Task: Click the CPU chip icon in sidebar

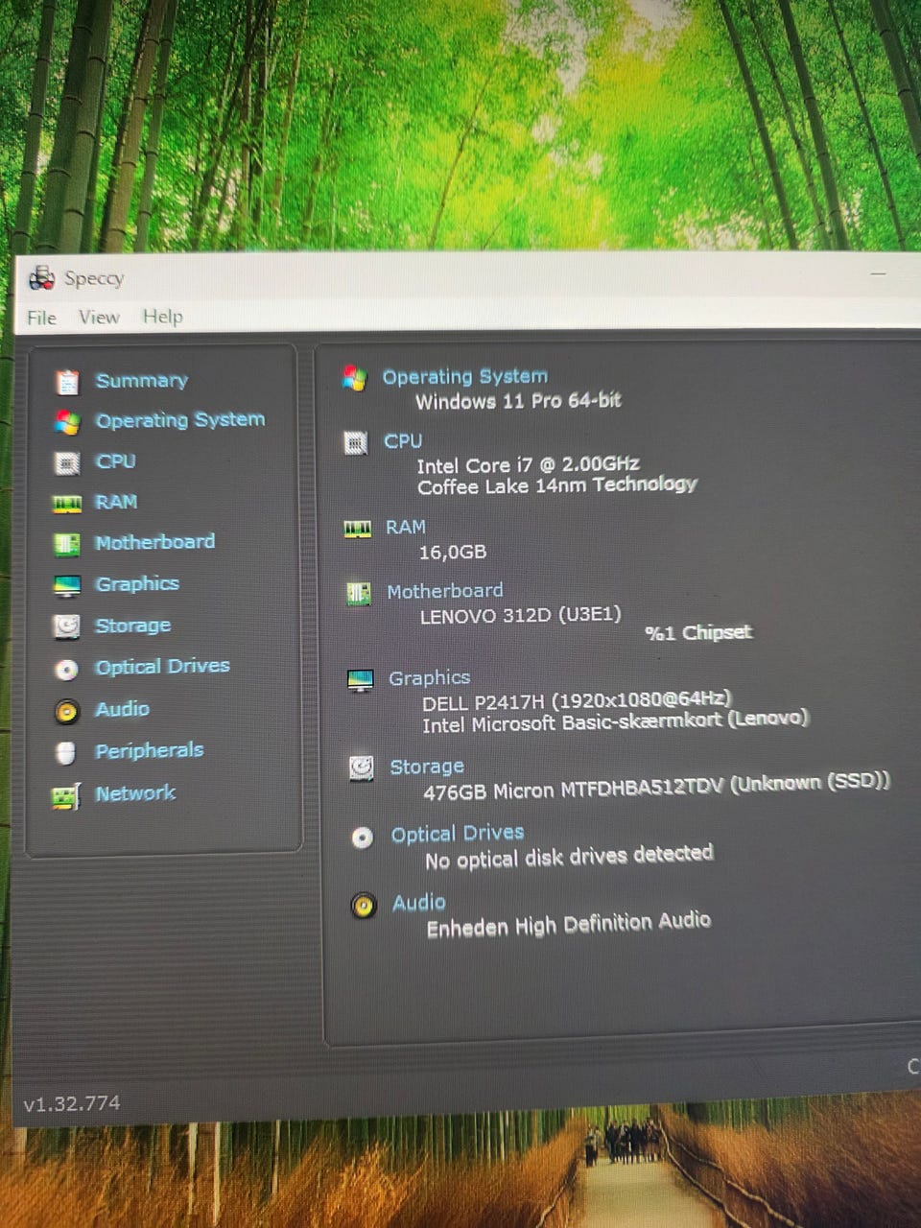Action: click(66, 463)
